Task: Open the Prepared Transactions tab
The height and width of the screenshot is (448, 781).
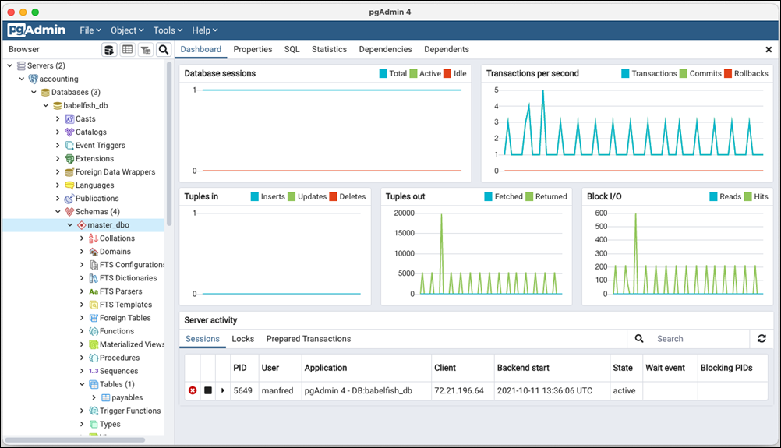Action: (308, 339)
